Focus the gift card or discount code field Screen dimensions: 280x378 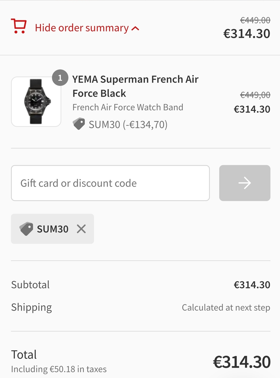pos(110,183)
